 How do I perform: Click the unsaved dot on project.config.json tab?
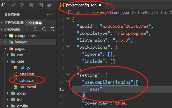[x=100, y=5]
